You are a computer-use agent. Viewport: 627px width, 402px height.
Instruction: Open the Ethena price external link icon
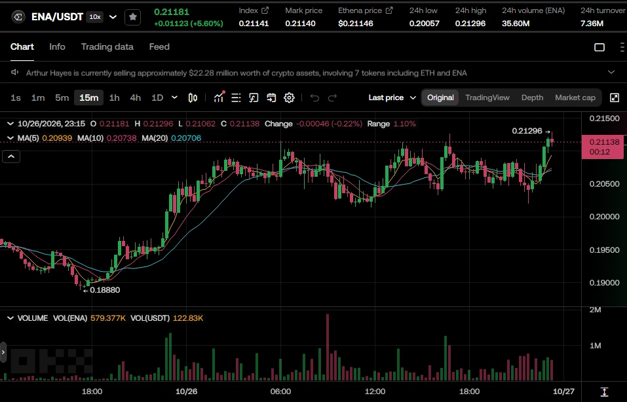click(x=389, y=10)
